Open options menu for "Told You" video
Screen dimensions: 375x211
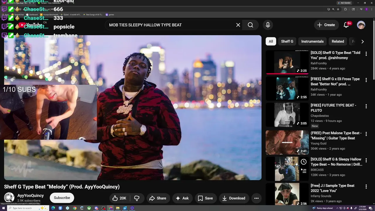click(366, 54)
